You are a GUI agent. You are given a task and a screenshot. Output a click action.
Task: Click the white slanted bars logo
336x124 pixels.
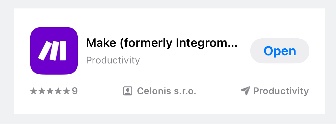[52, 50]
